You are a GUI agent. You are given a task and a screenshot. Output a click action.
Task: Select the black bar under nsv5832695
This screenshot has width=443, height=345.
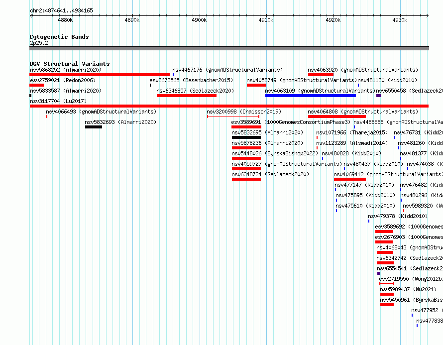coord(246,137)
